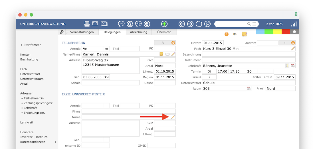Switch to the Belegungen tab
Image resolution: width=315 pixels, height=149 pixels.
112,32
